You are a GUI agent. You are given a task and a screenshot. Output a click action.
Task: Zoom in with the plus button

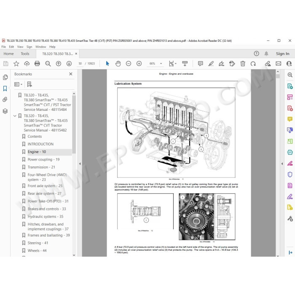[139, 64]
